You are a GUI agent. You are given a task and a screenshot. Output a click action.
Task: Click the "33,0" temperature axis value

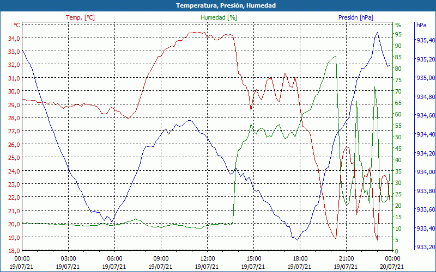click(x=14, y=52)
